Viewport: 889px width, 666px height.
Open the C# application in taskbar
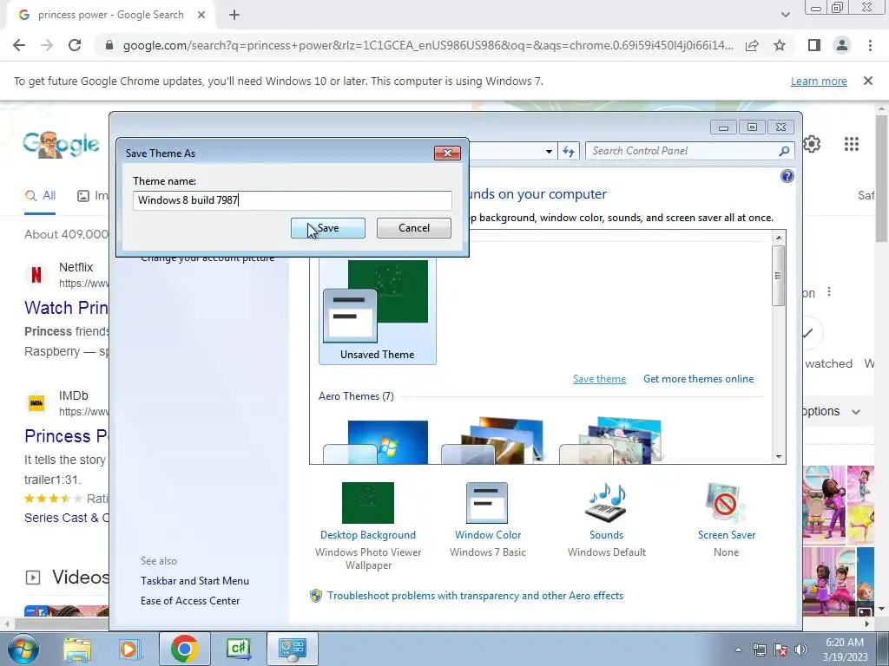coord(238,649)
